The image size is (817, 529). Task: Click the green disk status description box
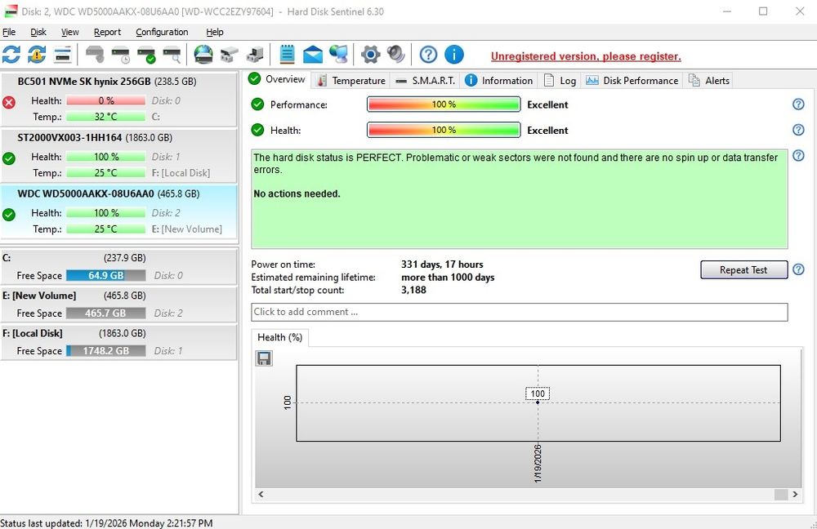point(520,198)
